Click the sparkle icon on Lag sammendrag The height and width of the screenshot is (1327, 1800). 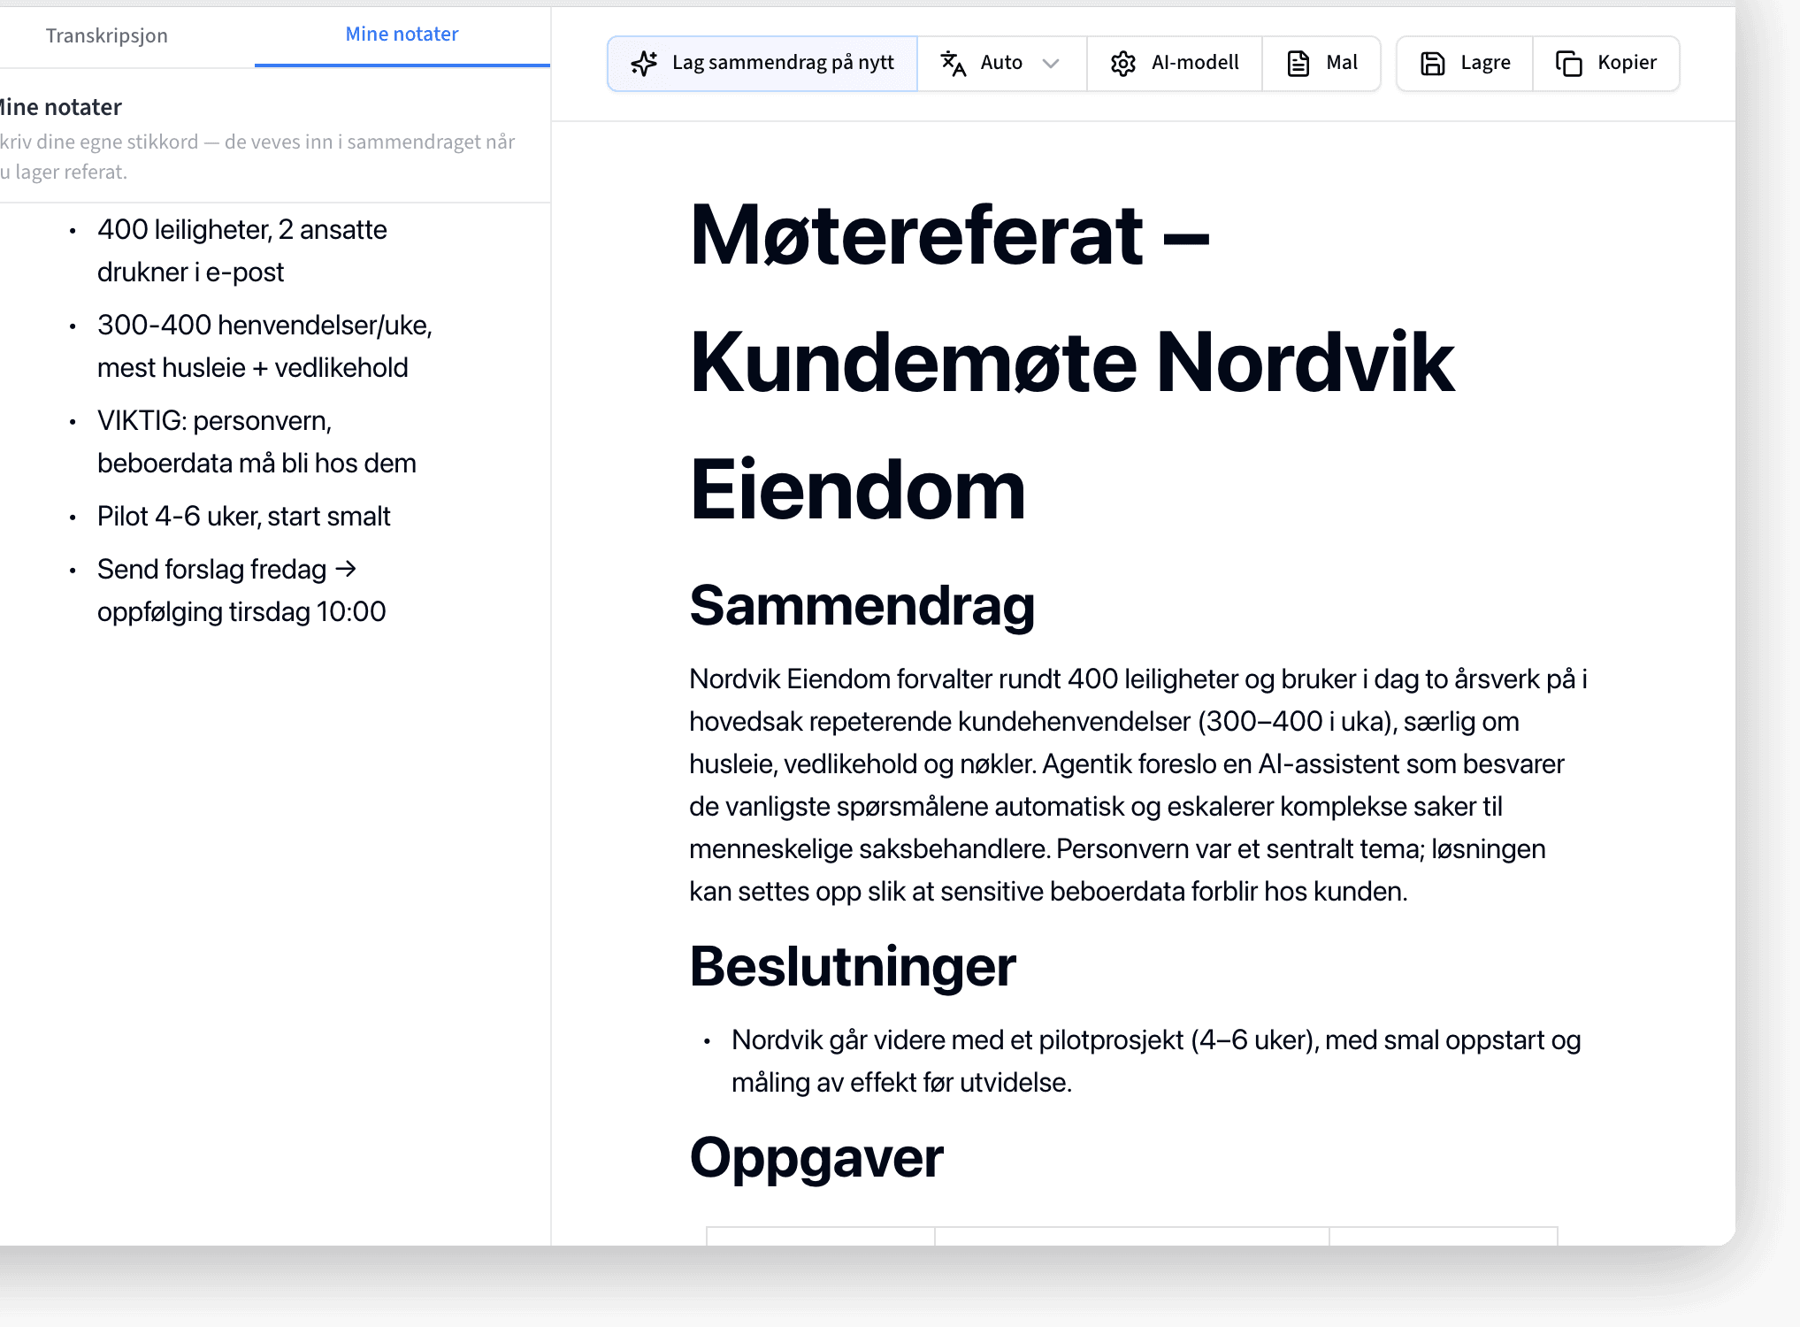644,63
